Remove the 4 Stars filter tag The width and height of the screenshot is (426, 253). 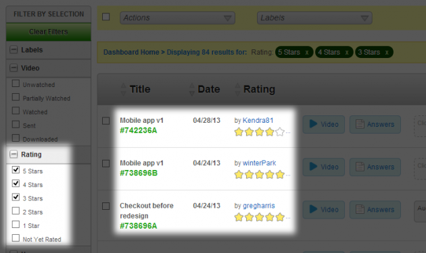(347, 53)
